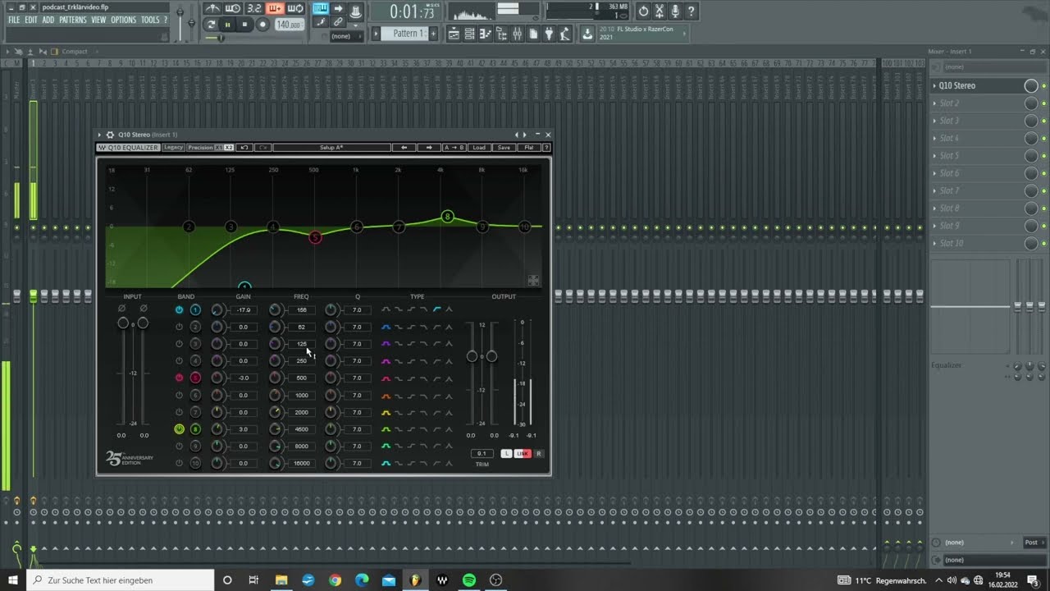The image size is (1050, 591).
Task: Open the Playlist view icon
Action: pyautogui.click(x=454, y=34)
